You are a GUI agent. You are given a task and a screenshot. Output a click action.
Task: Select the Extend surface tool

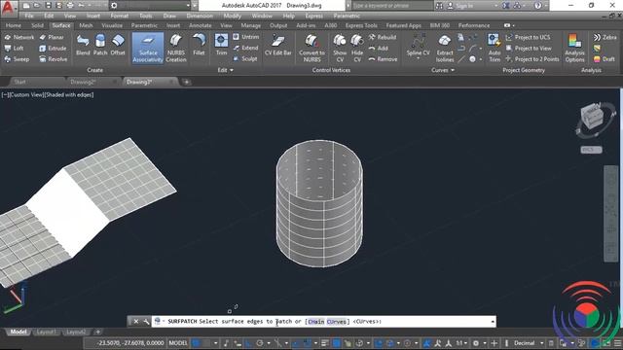pos(245,48)
